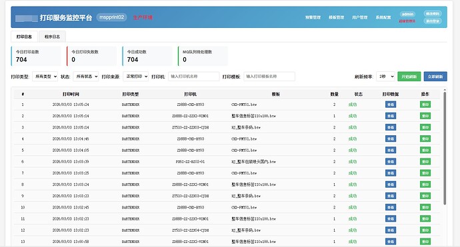Viewport: 460px width, 247px height.
Task: Open 预警管理 in the top navigation
Action: tap(313, 17)
